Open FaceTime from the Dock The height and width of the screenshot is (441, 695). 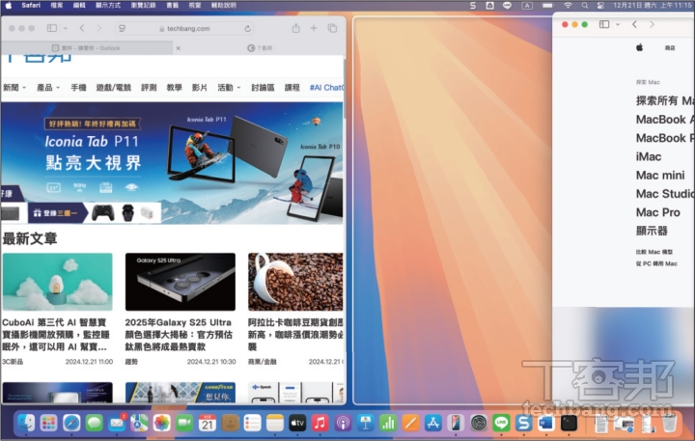[x=184, y=423]
